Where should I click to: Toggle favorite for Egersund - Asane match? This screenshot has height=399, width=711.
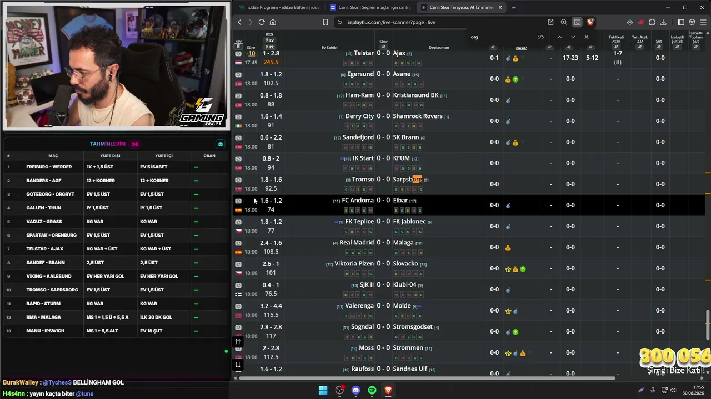(238, 75)
